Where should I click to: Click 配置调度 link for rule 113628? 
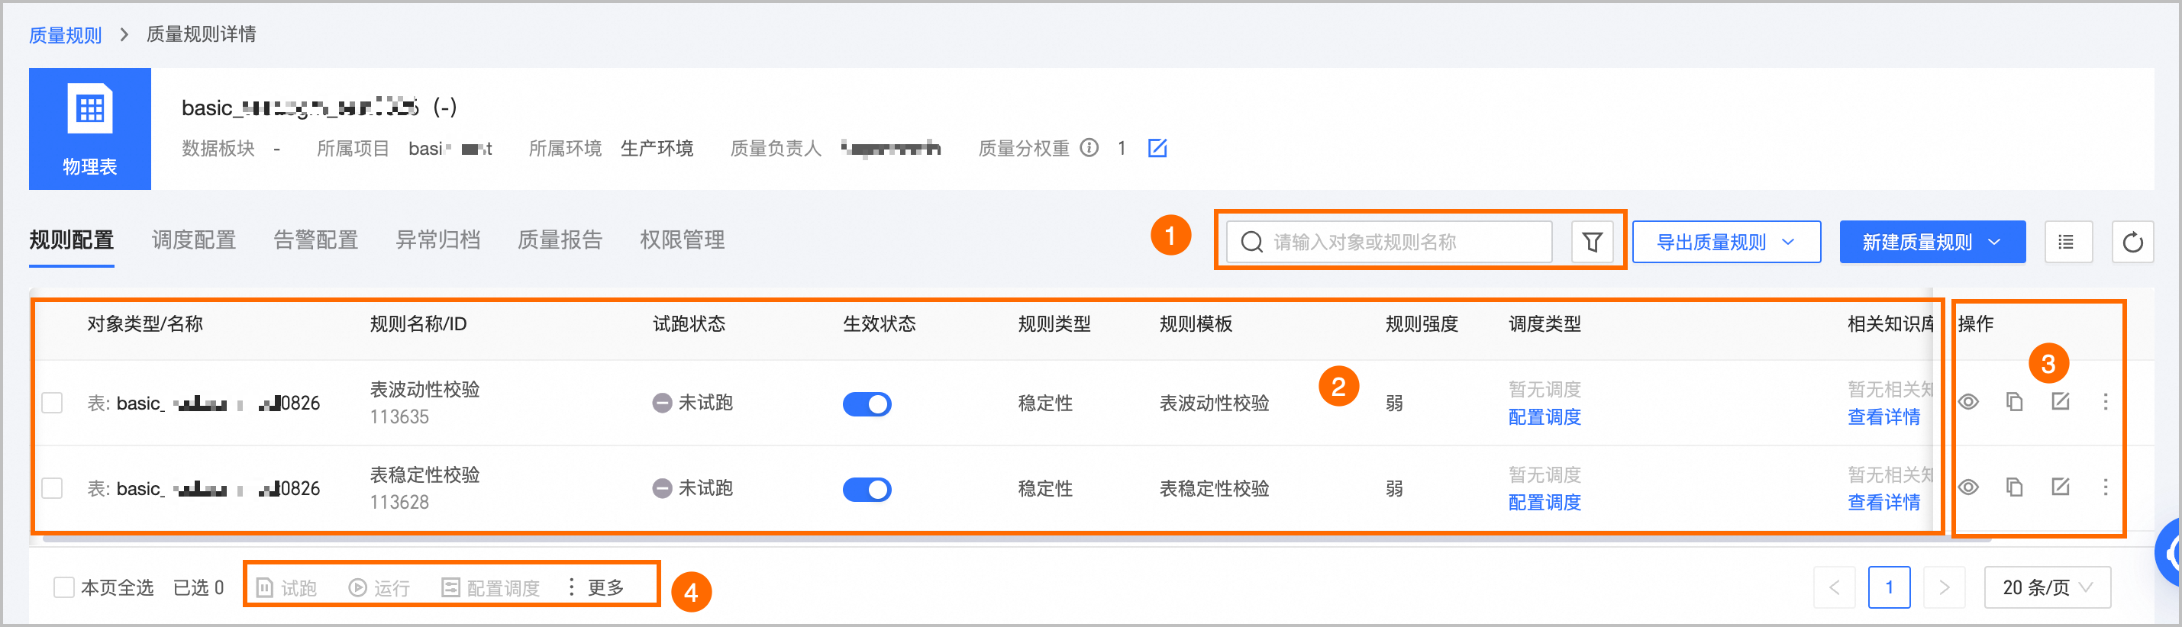tap(1545, 503)
